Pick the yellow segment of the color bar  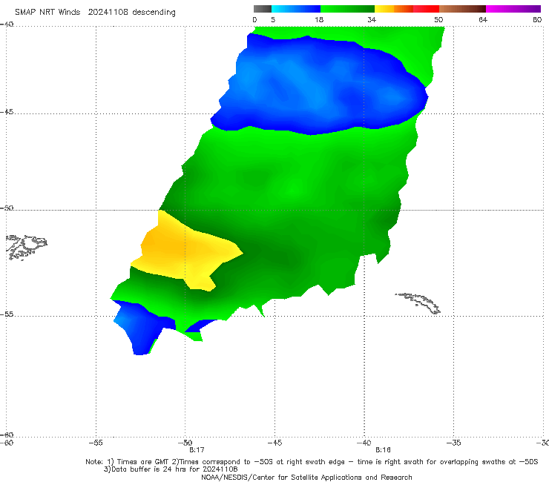[x=384, y=9]
